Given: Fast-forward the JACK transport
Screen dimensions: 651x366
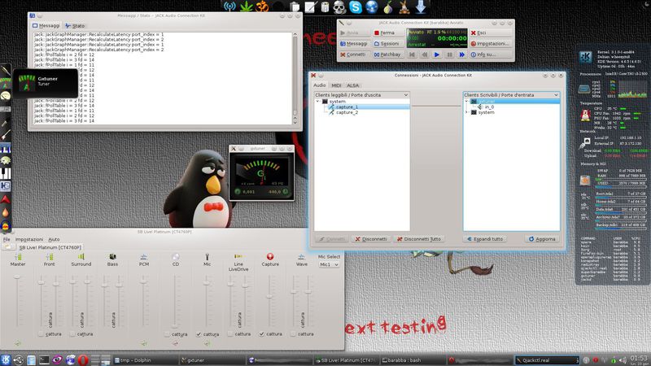Looking at the screenshot, I should pos(461,54).
